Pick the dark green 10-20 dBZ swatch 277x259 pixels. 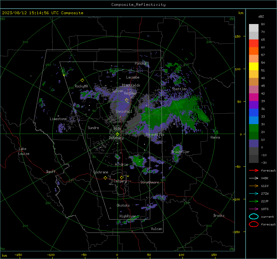[x=254, y=136]
